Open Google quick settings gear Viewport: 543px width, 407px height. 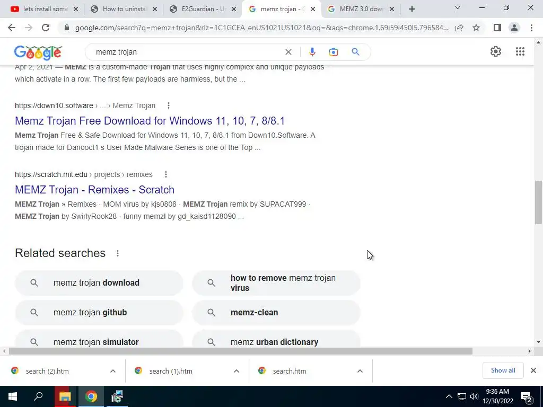click(x=496, y=51)
